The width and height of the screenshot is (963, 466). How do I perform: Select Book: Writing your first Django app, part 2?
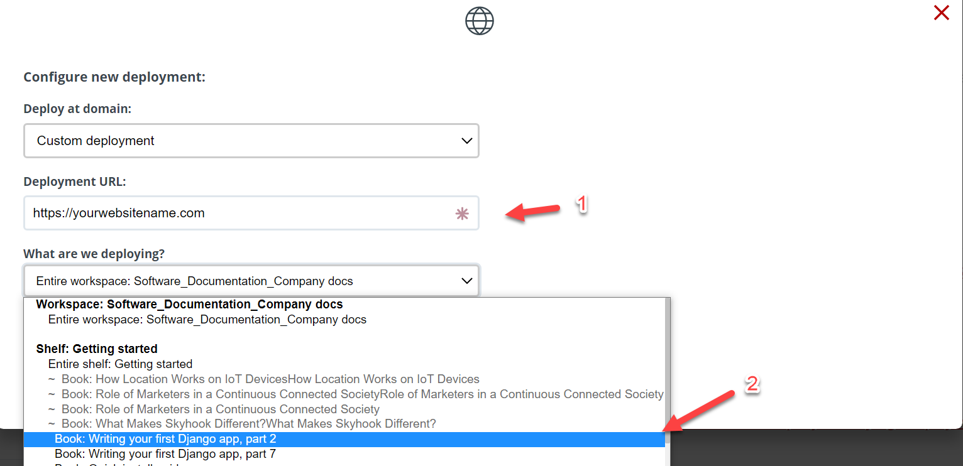click(344, 439)
